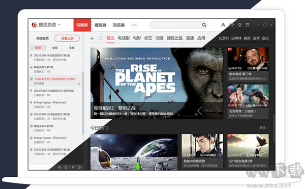Open the 游戏 category
Image resolution: width=305 pixels, height=189 pixels.
coord(256,38)
